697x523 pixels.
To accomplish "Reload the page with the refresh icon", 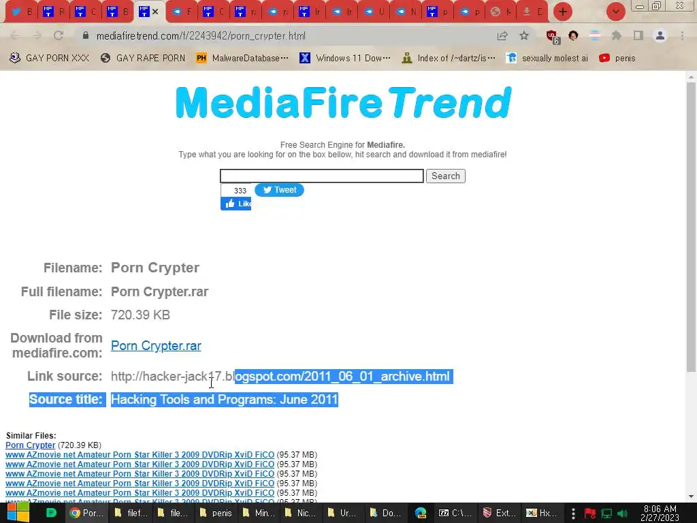I will 59,35.
